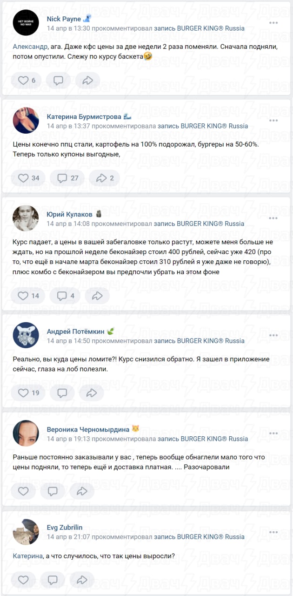Open Катерина Бурмистрова's avatar photo

pos(26,120)
